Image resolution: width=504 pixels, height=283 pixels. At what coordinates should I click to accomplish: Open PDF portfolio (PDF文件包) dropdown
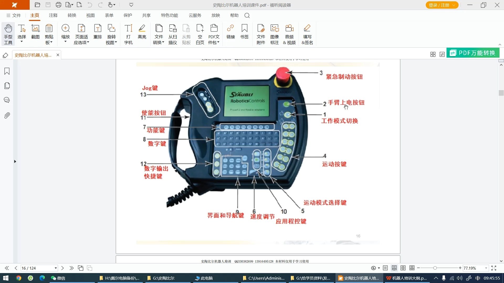pos(214,34)
